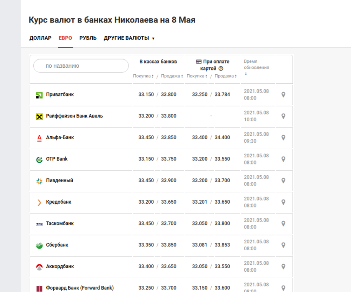
Task: Open map pin for Аккордбанк
Action: pyautogui.click(x=283, y=266)
